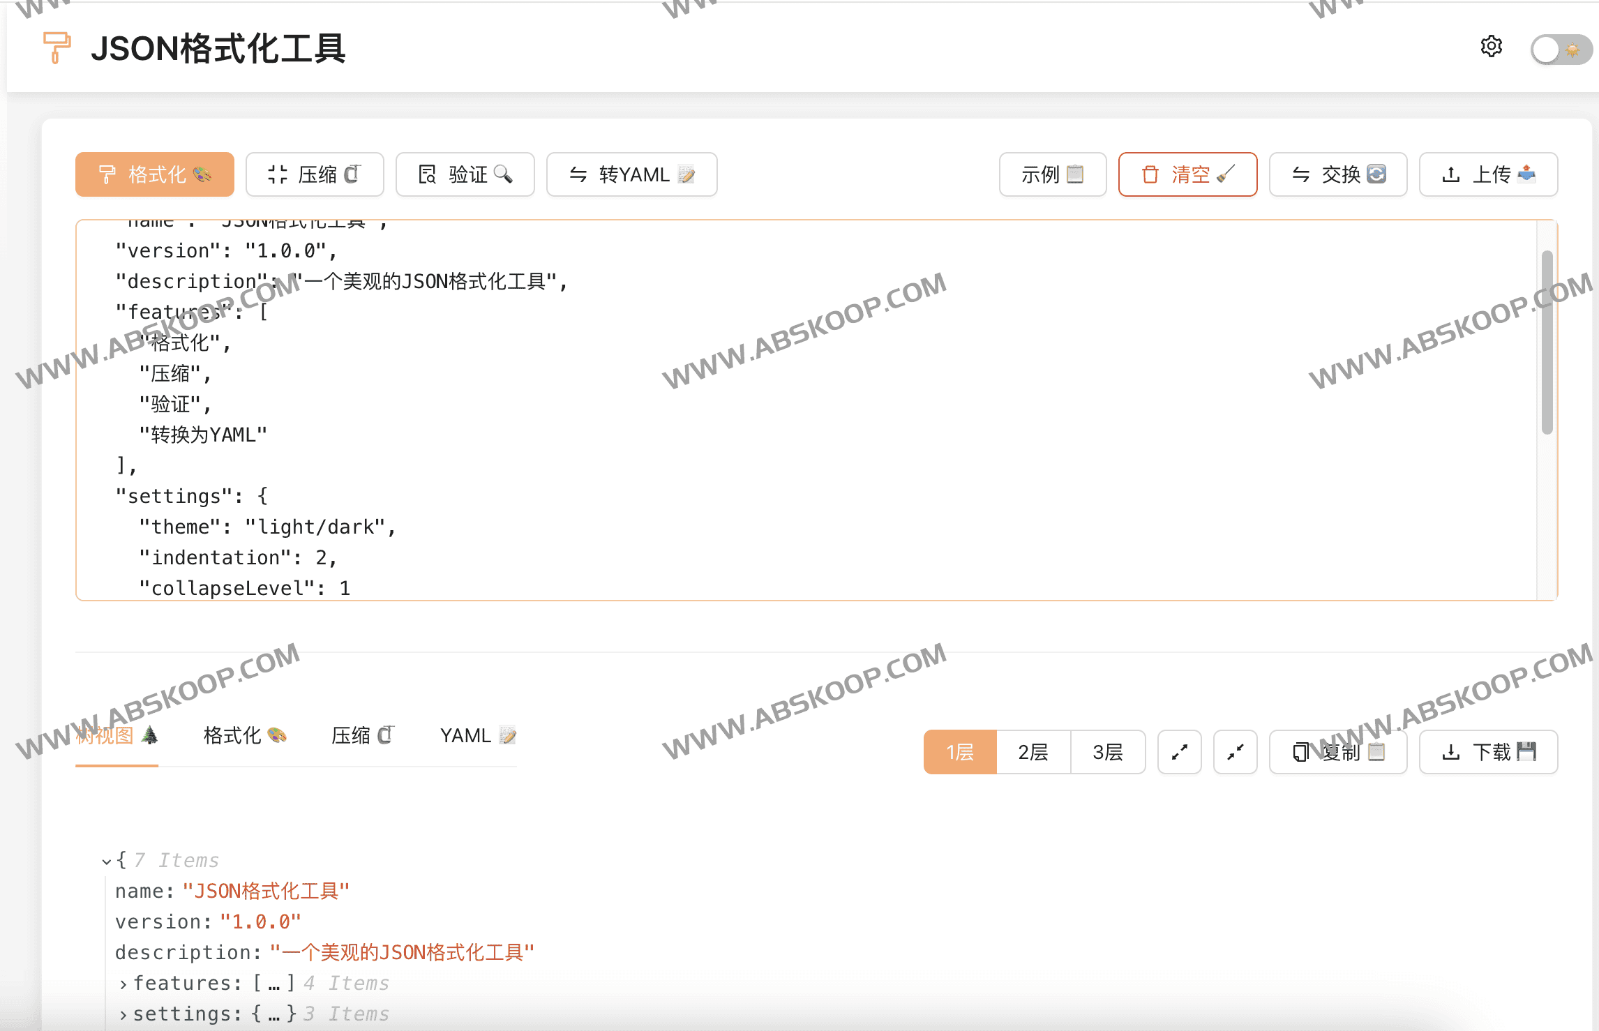
Task: Select the 3层 collapse level
Action: click(1107, 752)
